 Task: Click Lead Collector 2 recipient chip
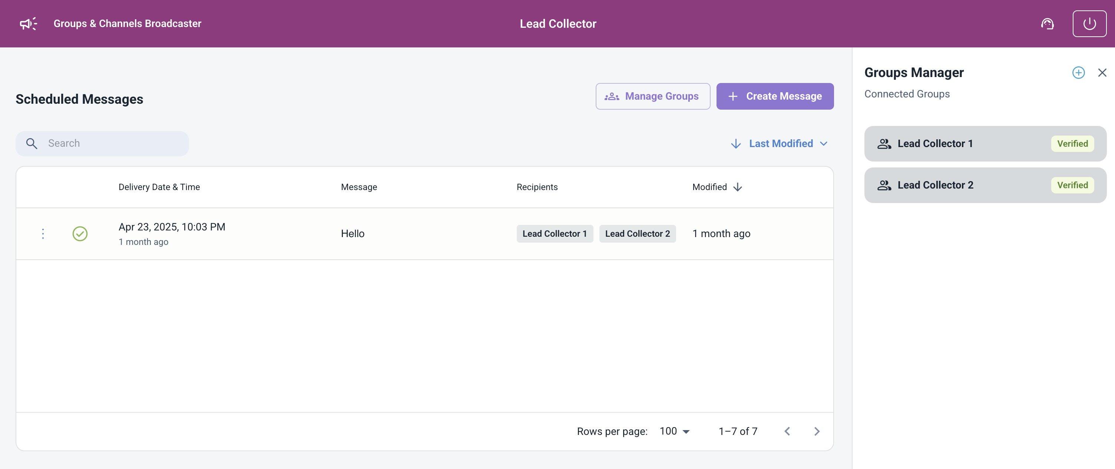coord(637,234)
